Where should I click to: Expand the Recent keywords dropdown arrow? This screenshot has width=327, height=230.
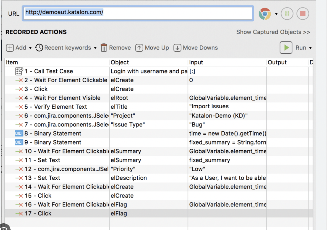95,48
